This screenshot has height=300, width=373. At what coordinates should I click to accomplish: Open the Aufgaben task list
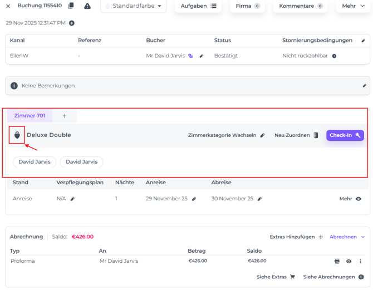198,6
